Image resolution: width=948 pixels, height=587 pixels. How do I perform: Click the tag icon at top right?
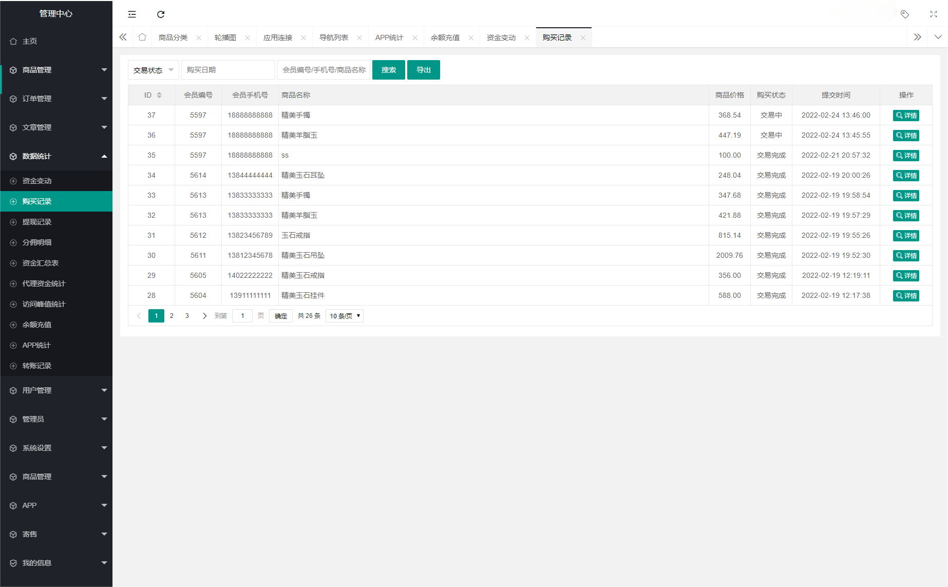coord(905,14)
